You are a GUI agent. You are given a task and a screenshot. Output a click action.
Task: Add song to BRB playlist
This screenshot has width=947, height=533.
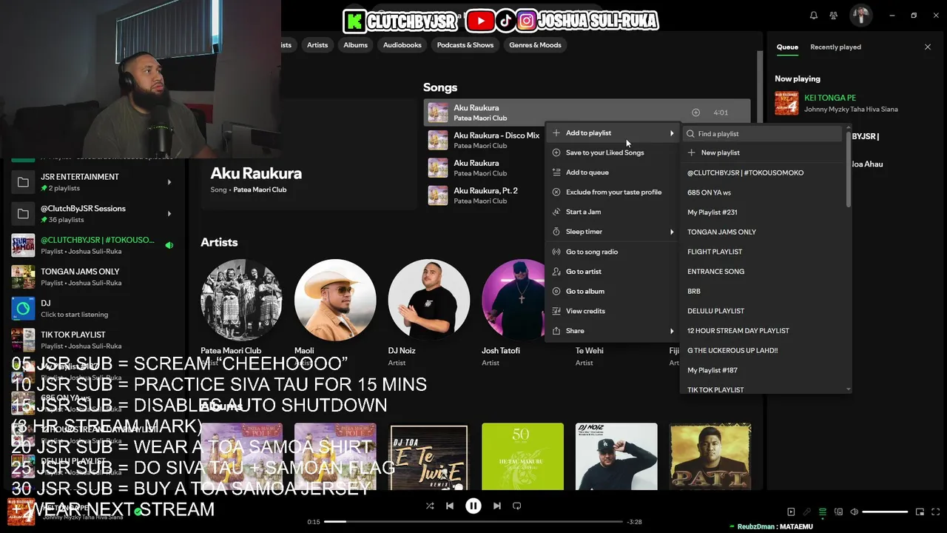click(x=763, y=291)
